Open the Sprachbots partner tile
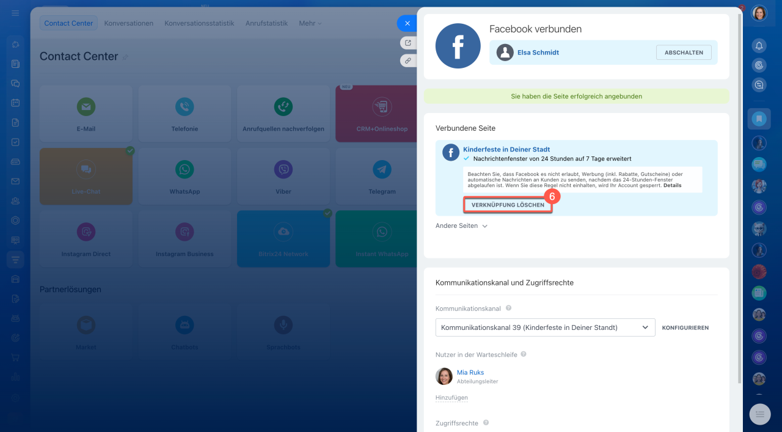Image resolution: width=782 pixels, height=432 pixels. tap(283, 332)
